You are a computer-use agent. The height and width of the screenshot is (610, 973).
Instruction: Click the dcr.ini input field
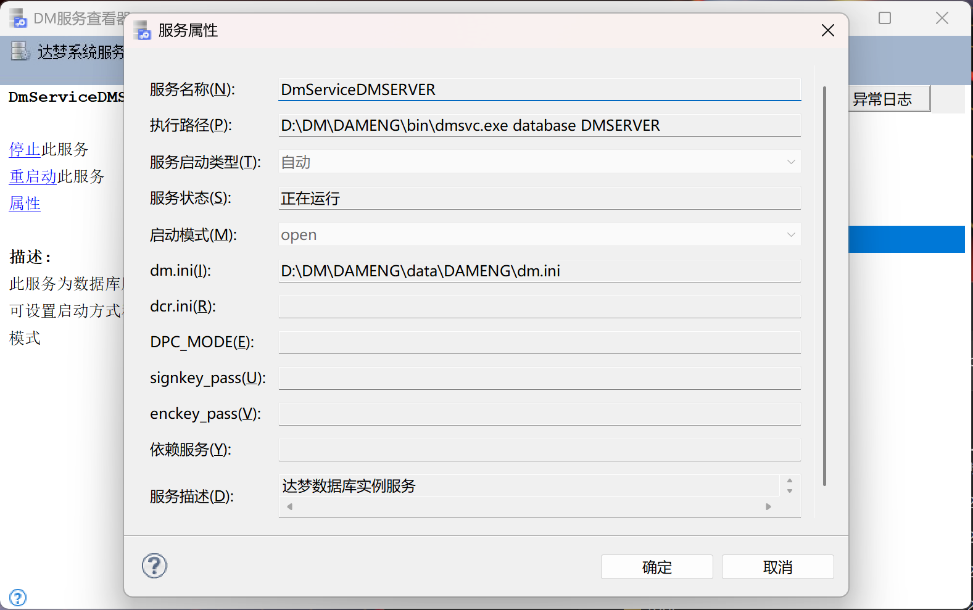pos(540,307)
